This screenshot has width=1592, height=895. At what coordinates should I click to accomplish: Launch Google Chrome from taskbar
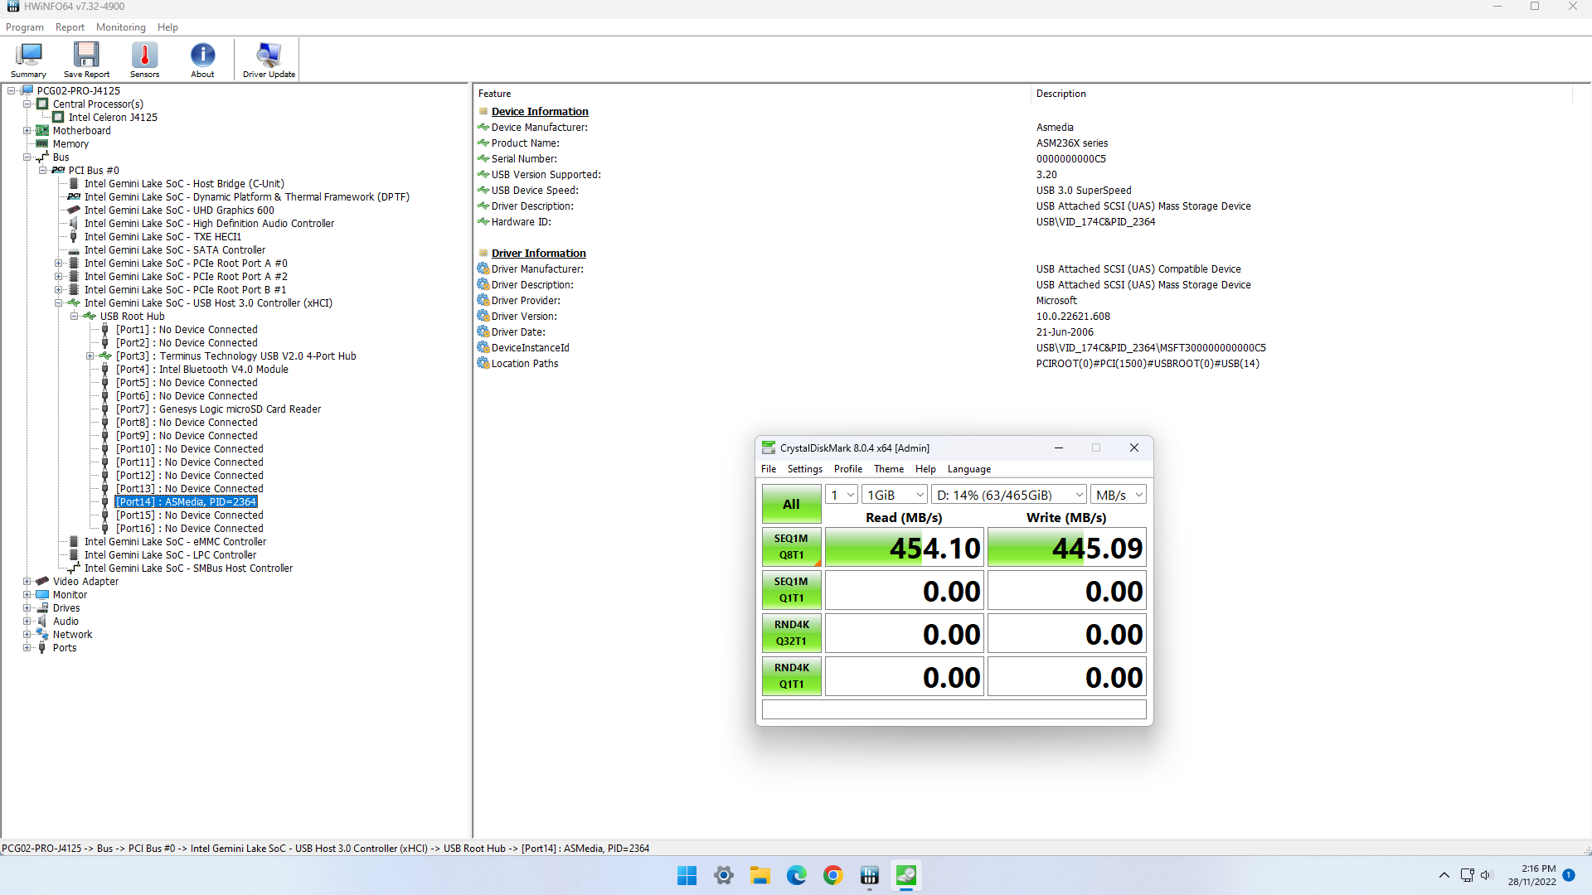point(833,875)
